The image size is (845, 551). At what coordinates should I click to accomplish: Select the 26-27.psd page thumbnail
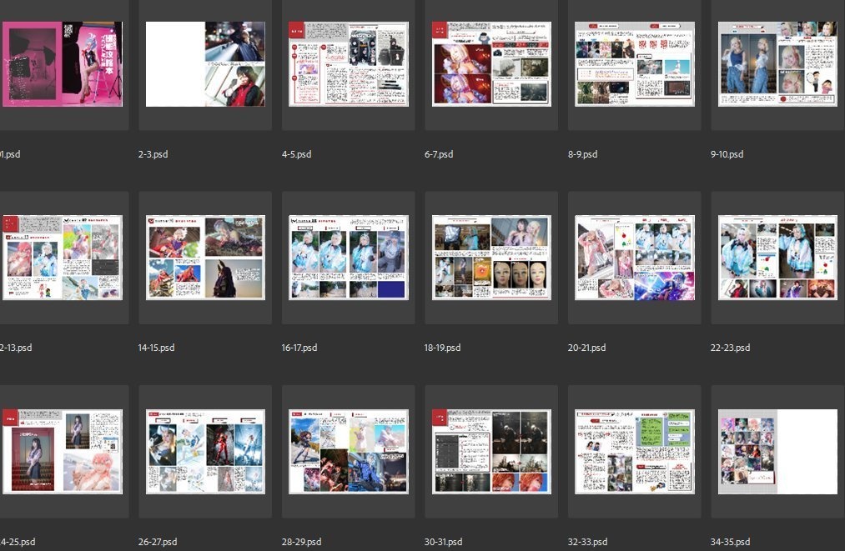click(x=205, y=451)
